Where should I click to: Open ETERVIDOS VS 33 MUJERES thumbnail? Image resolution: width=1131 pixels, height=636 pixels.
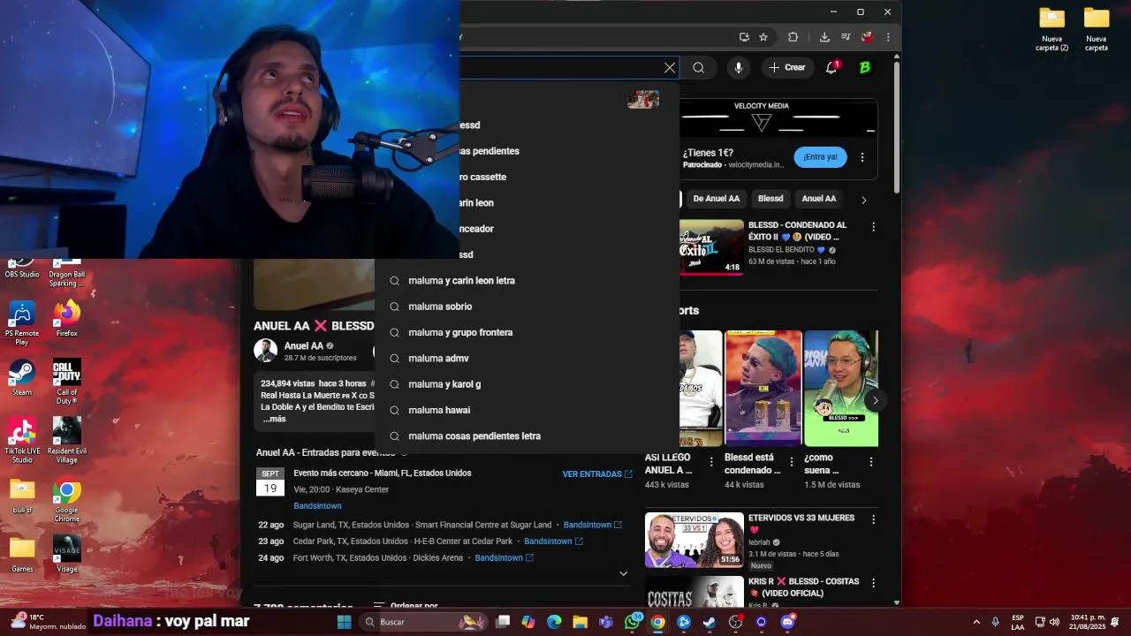click(x=695, y=540)
